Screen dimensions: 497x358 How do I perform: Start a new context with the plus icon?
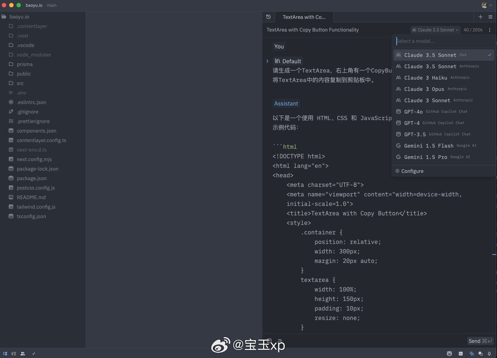(x=481, y=17)
